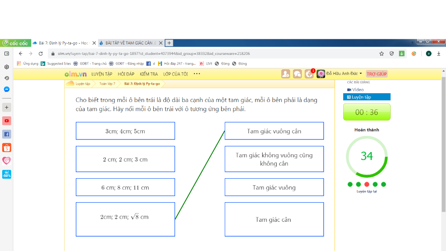Open KIỂM TRA menu
The width and height of the screenshot is (446, 251).
[x=149, y=74]
